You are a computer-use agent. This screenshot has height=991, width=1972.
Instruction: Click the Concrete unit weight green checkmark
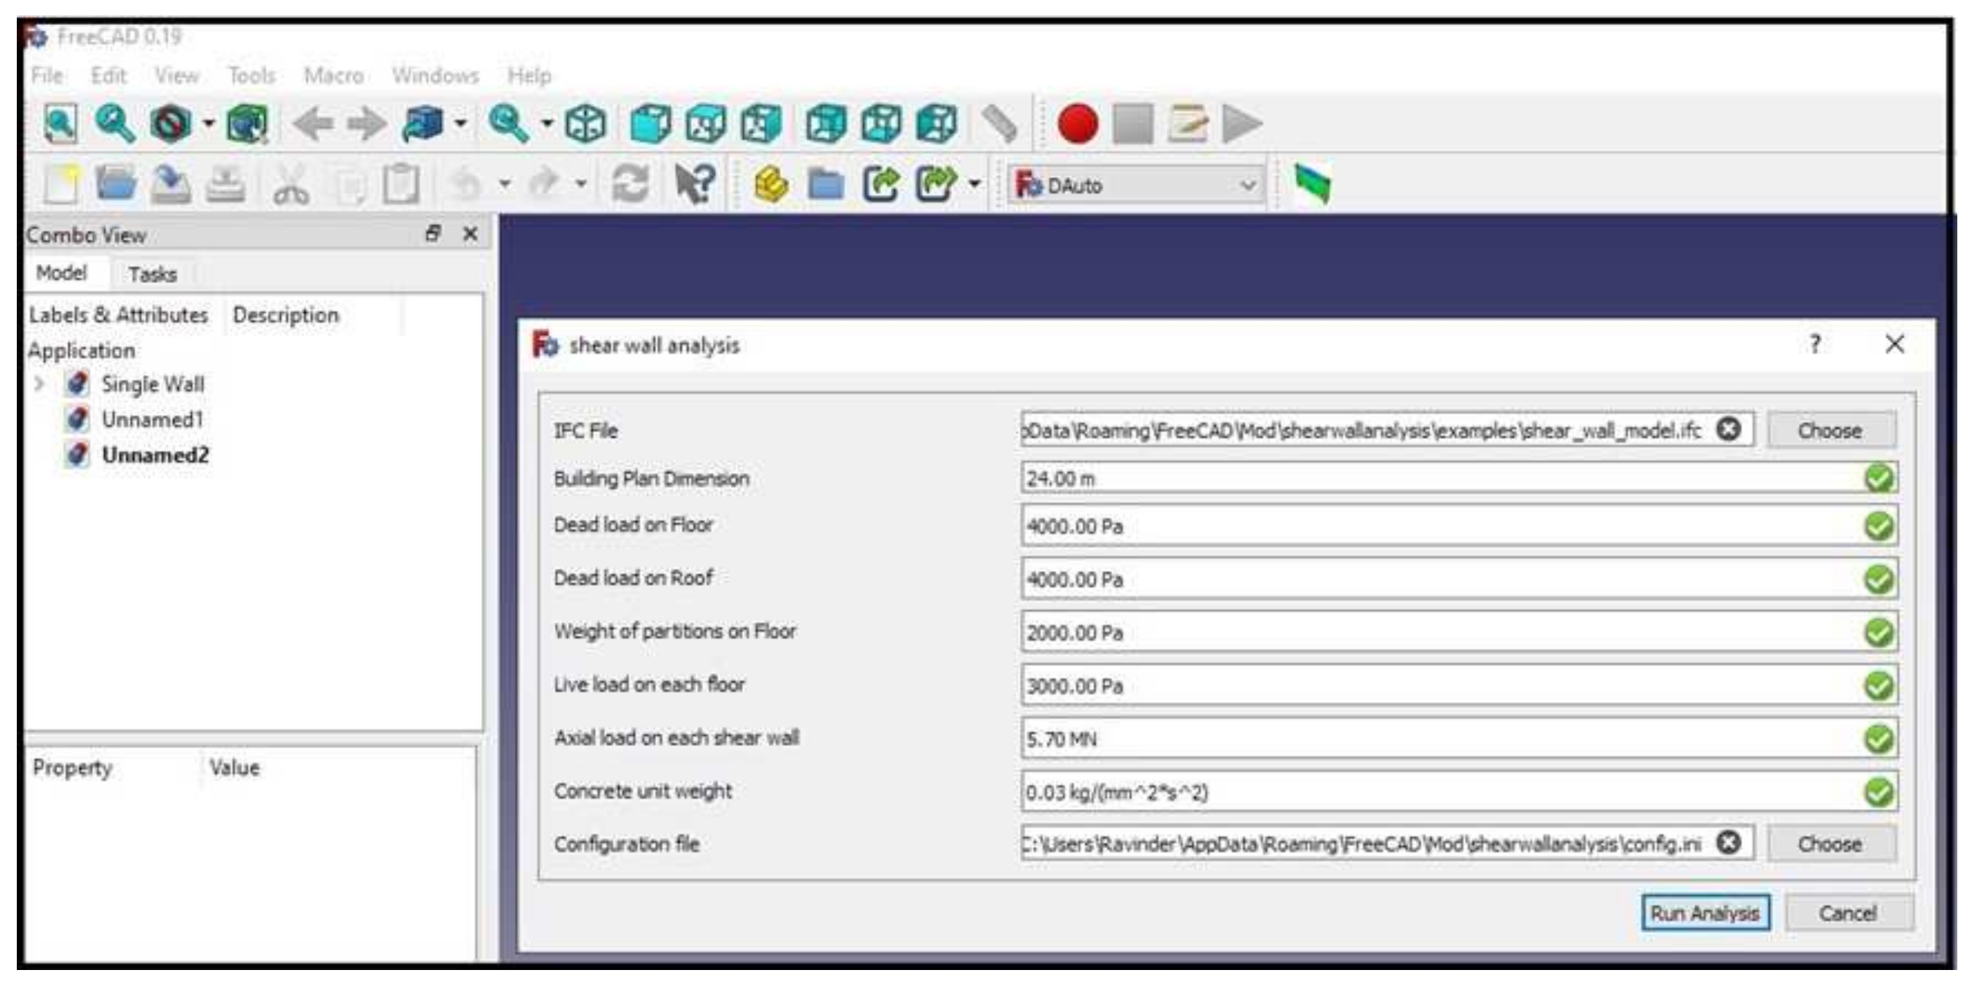[1879, 792]
